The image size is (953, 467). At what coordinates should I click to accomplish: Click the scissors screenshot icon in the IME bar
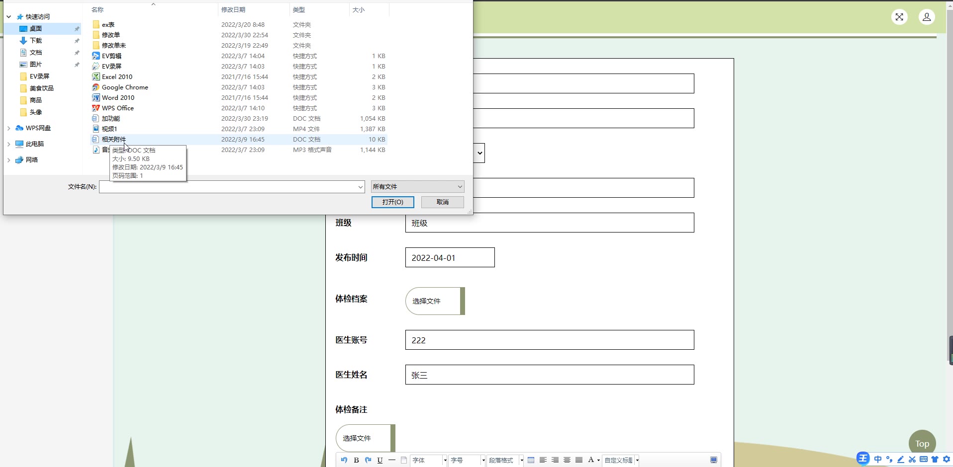(x=912, y=460)
